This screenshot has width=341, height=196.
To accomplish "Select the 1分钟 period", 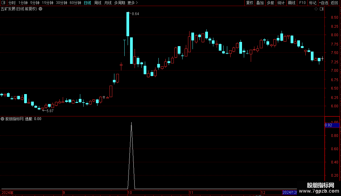I will click(x=23, y=3).
